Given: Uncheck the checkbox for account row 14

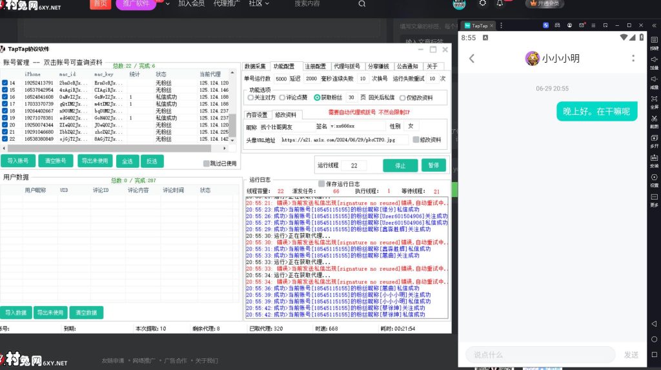Looking at the screenshot, I should (x=5, y=83).
